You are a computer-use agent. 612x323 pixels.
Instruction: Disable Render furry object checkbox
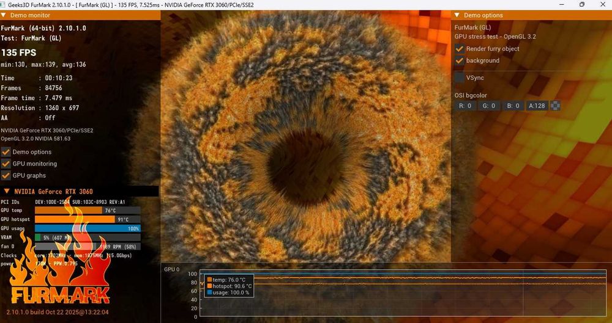[460, 49]
